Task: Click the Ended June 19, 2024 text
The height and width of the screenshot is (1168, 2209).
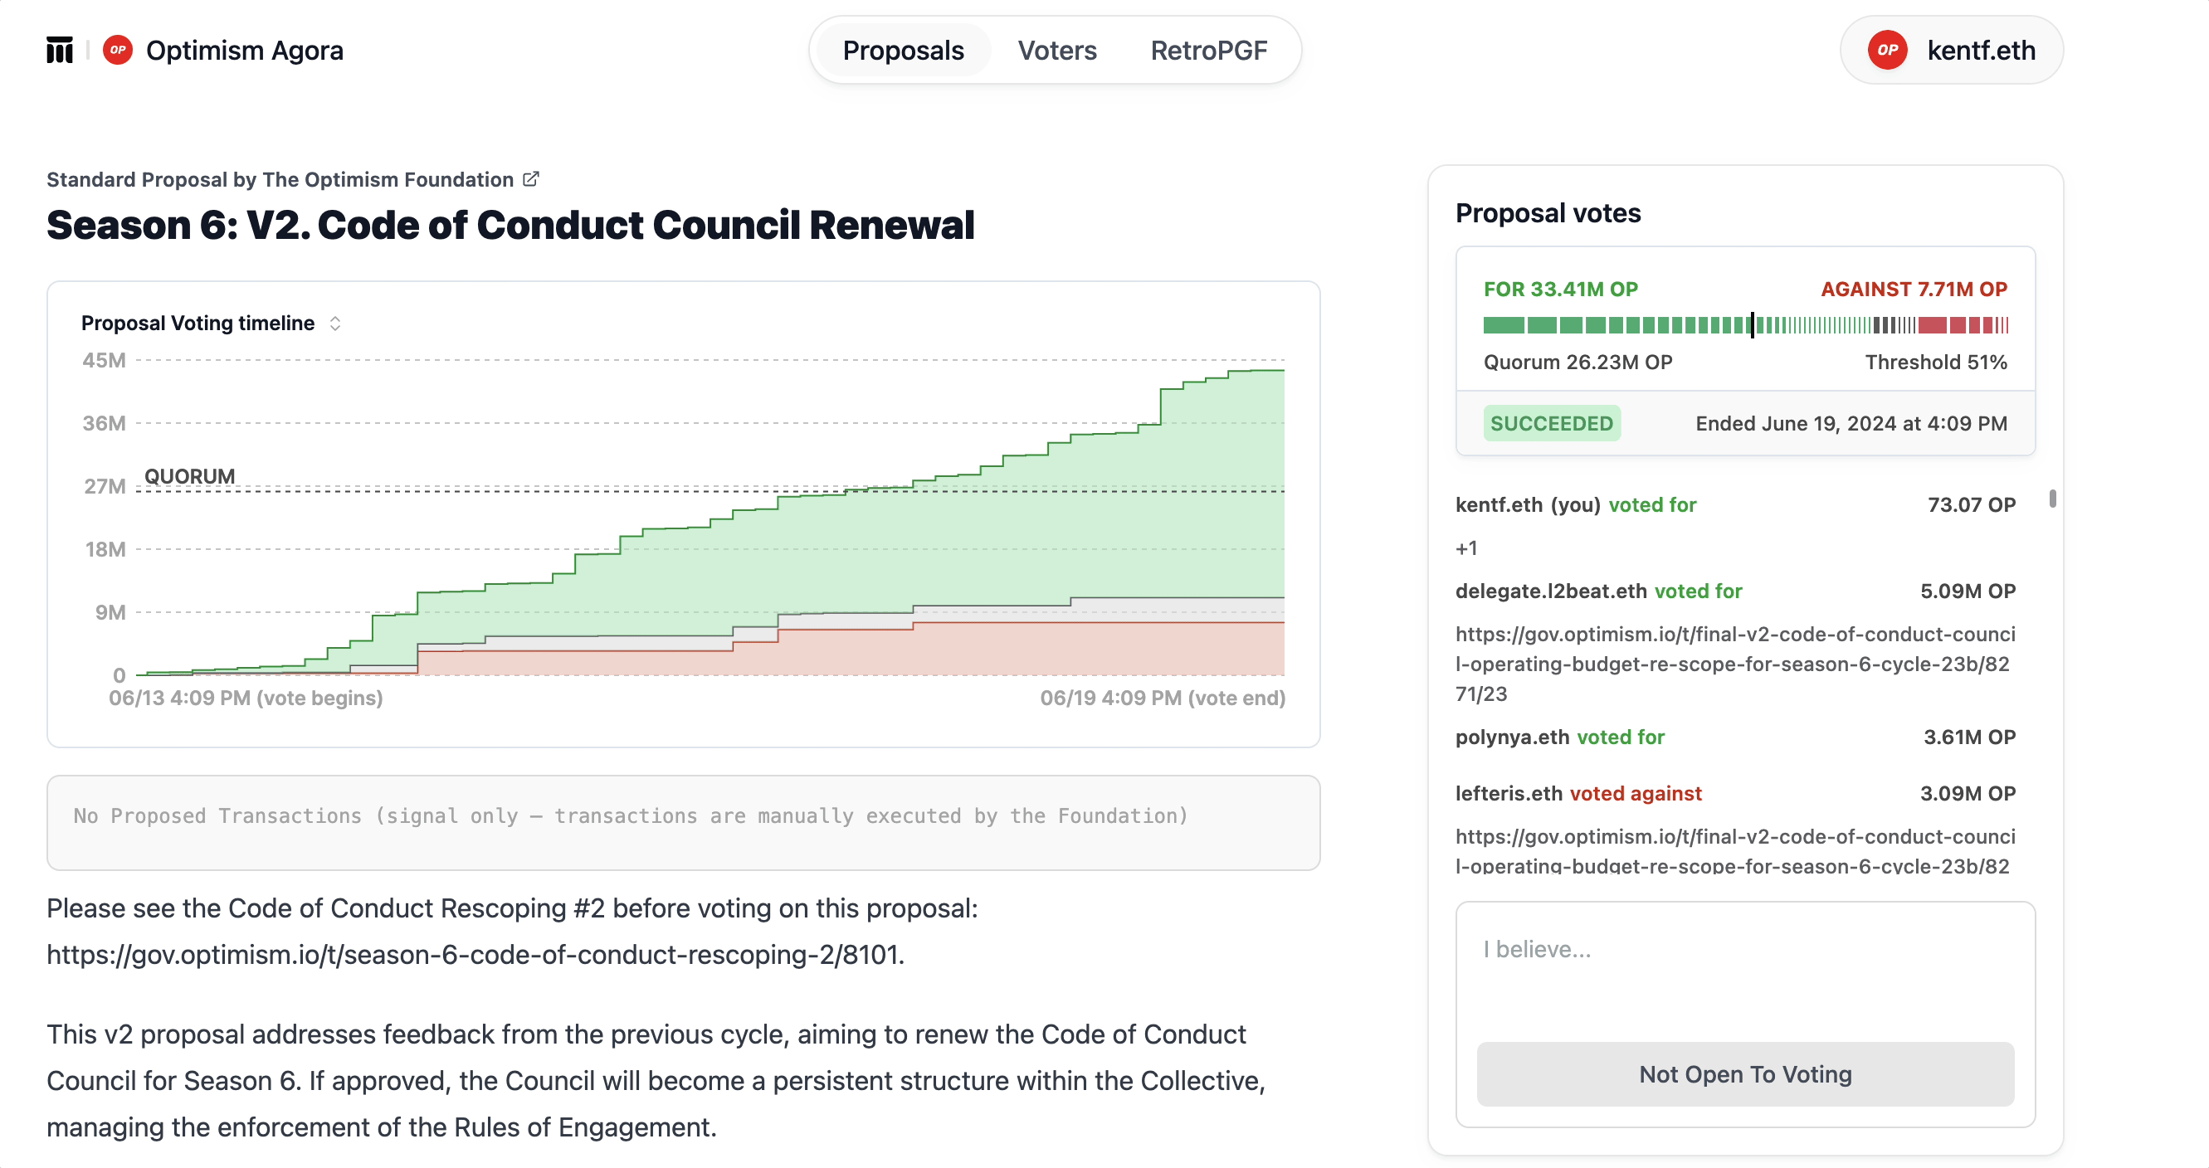Action: click(x=1851, y=422)
